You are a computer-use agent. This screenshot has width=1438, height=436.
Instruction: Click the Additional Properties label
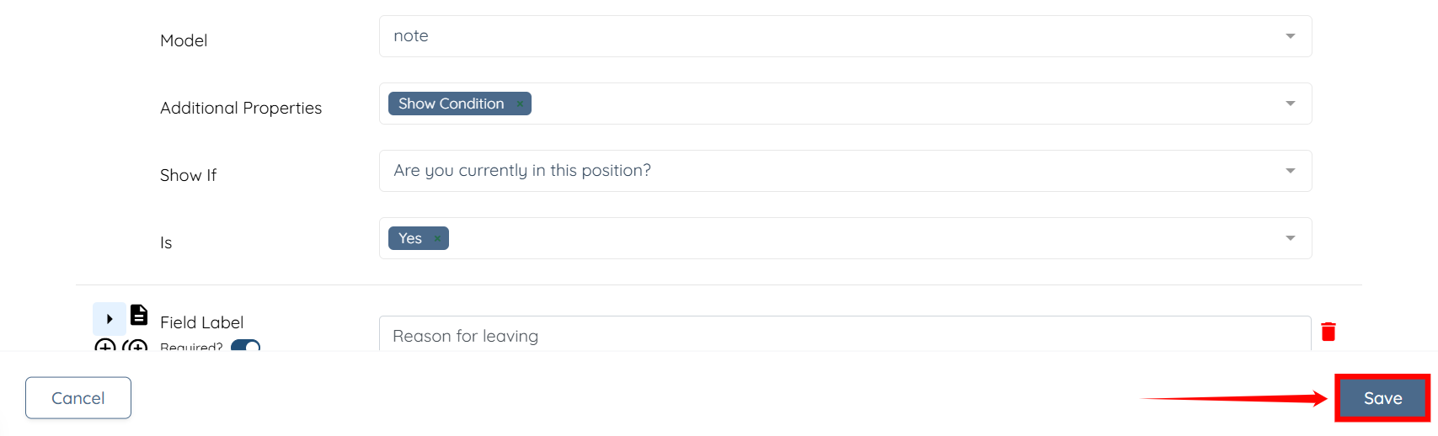[x=241, y=108]
